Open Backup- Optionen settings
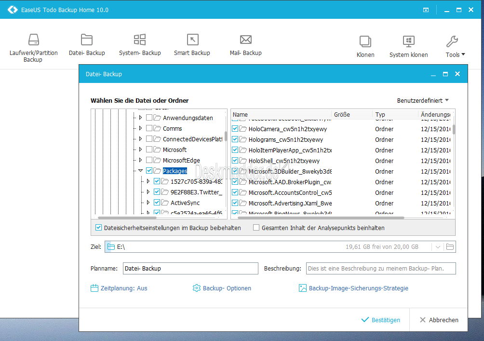This screenshot has height=341, width=484. point(222,288)
